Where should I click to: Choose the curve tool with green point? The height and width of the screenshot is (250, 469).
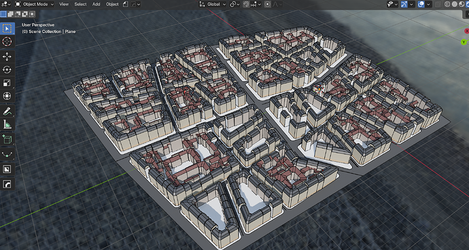point(7,154)
